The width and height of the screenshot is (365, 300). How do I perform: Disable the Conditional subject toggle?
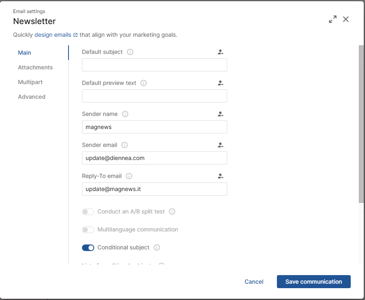click(x=88, y=247)
